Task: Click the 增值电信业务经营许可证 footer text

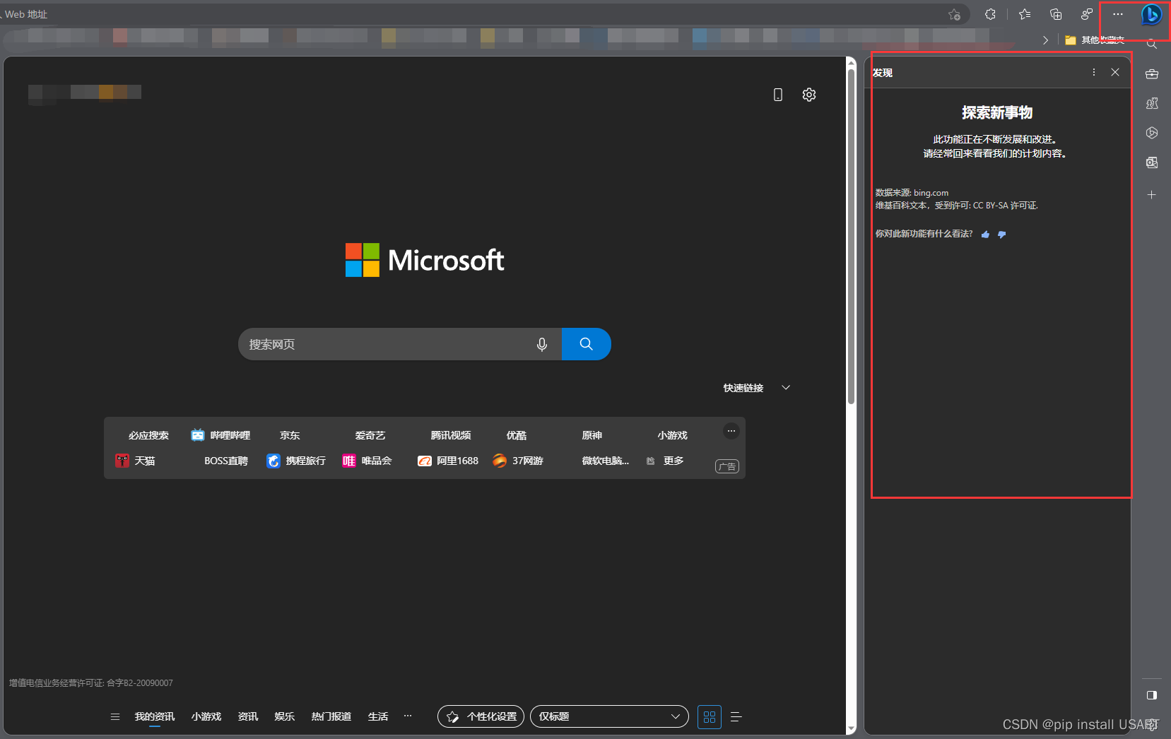Action: pyautogui.click(x=91, y=683)
